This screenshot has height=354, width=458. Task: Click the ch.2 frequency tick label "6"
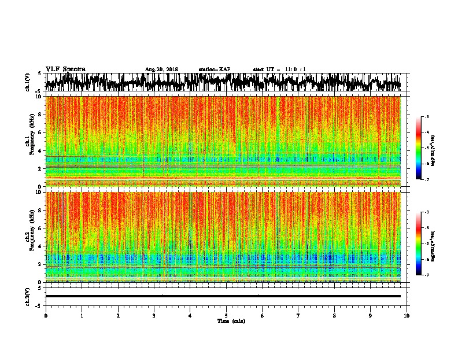tap(40, 228)
